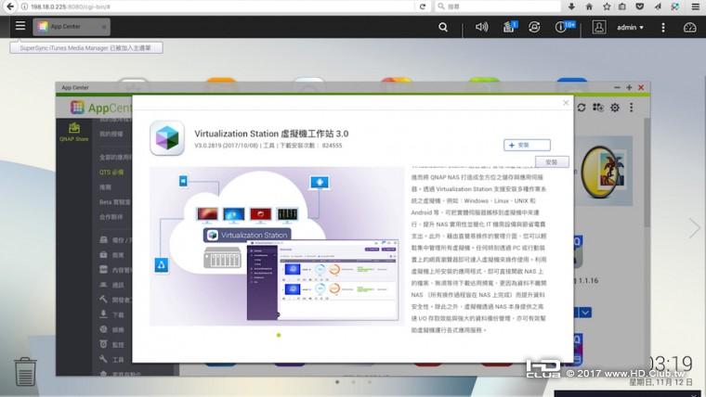
Task: Go to next desktop page arrow
Action: (x=694, y=228)
